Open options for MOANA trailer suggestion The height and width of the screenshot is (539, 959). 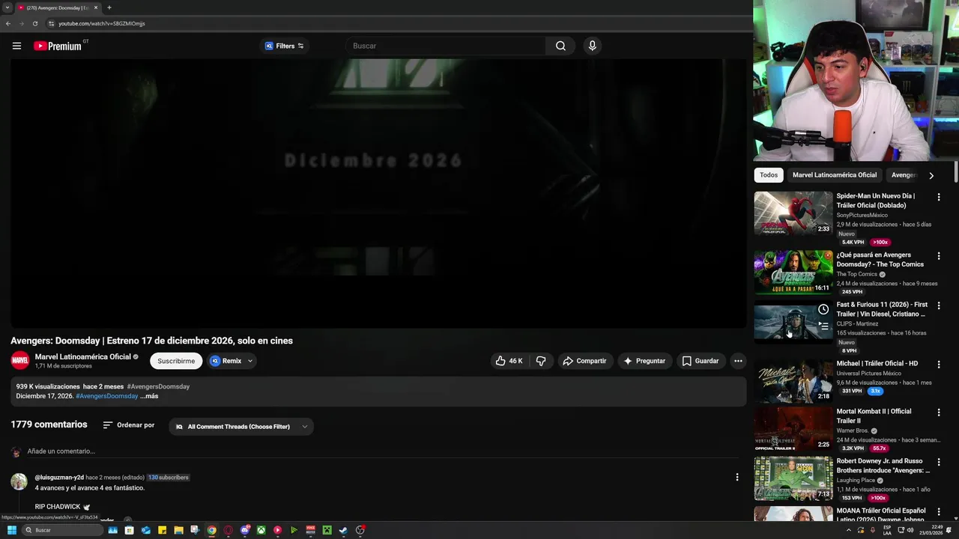pyautogui.click(x=939, y=511)
